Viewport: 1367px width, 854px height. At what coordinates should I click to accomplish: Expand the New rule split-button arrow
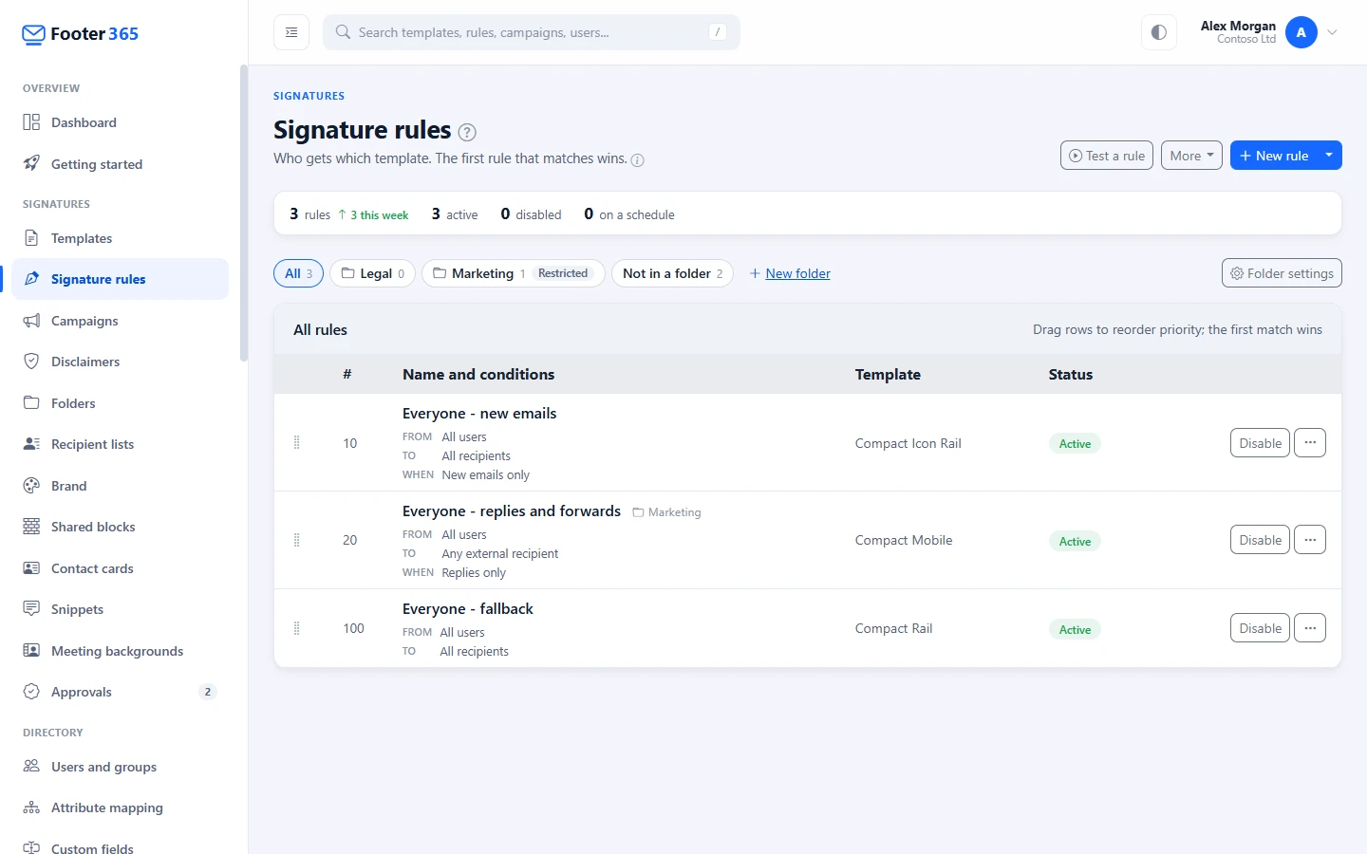click(1329, 156)
